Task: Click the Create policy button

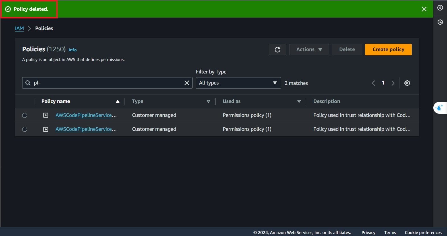Action: (x=388, y=50)
